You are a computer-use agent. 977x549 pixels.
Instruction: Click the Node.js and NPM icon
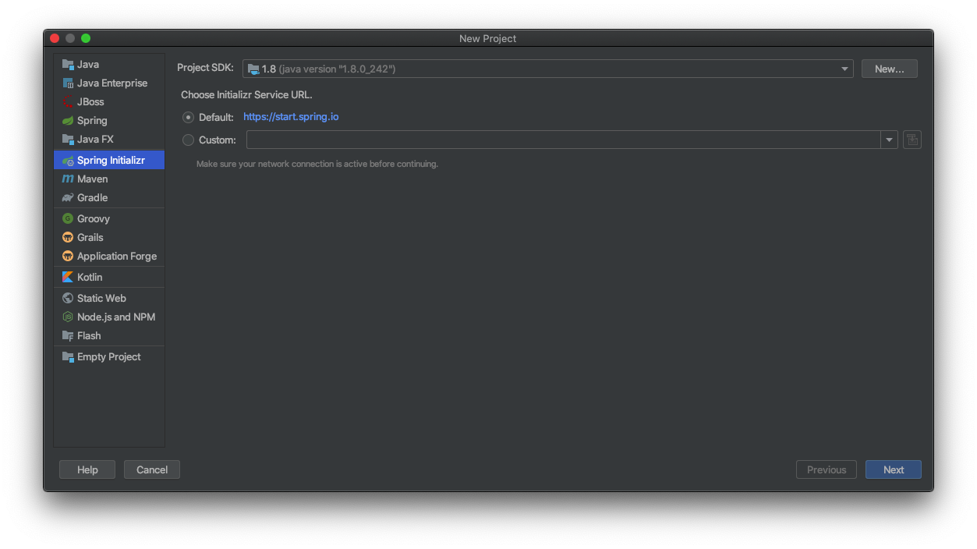68,317
